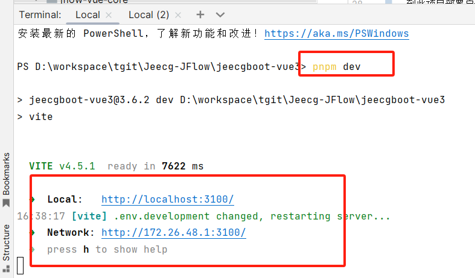Expand the terminal options dropdown chevron

coord(220,14)
